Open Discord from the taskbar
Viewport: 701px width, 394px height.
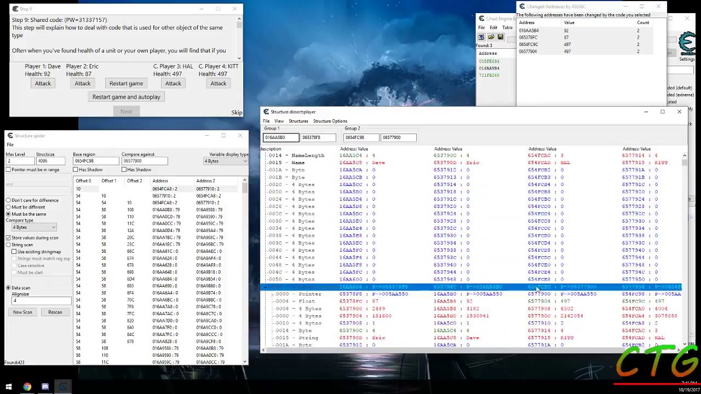[x=45, y=387]
